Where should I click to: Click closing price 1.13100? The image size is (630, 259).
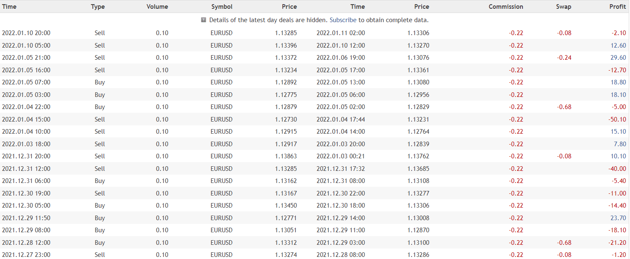(418, 243)
